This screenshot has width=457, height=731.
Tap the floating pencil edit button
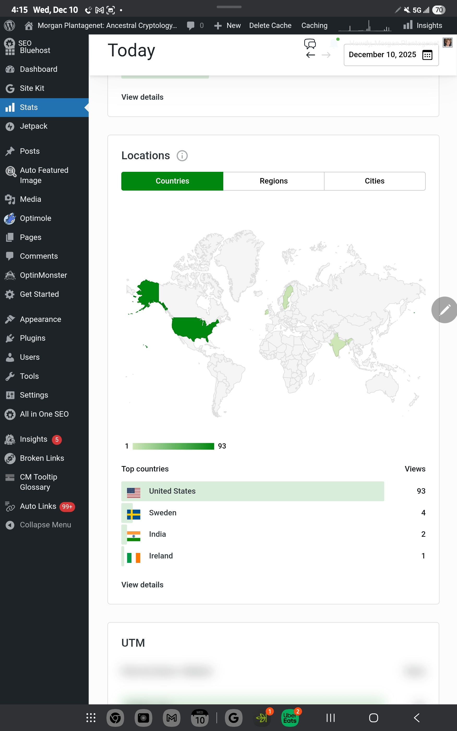444,310
